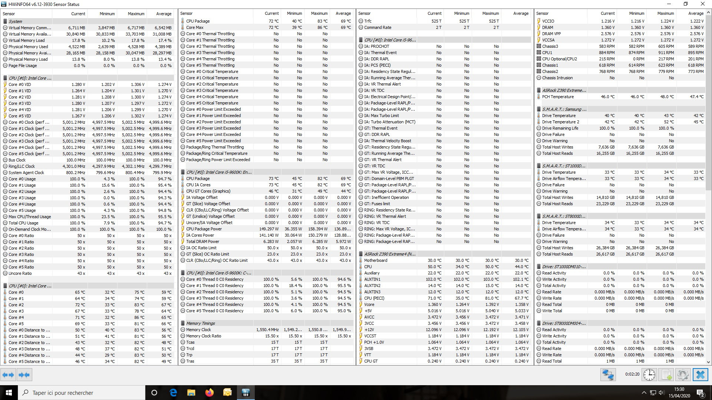The image size is (712, 400).
Task: Click the vertical scrollbar down arrow
Action: point(709,362)
